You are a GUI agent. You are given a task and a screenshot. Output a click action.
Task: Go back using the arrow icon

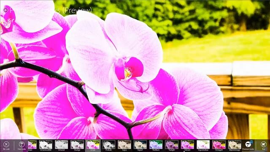click(5, 10)
